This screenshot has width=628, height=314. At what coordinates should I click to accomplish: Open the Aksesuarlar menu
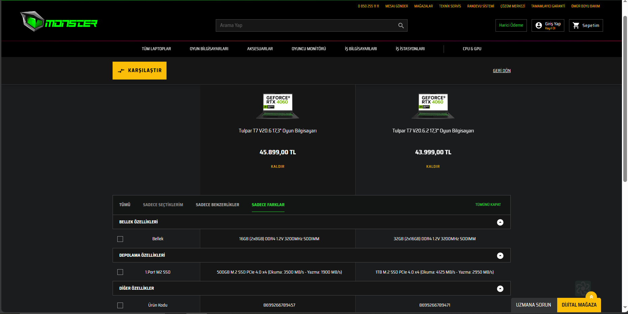click(x=260, y=49)
